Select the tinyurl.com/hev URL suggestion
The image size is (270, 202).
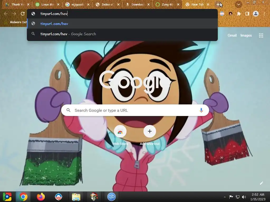pos(122,24)
